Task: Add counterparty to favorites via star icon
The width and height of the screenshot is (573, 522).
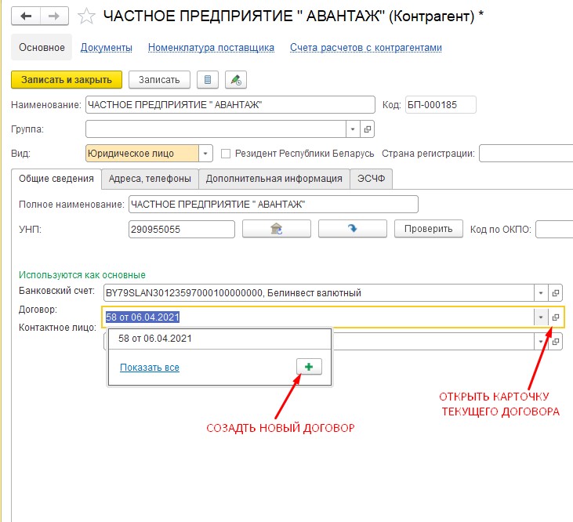Action: [x=86, y=16]
